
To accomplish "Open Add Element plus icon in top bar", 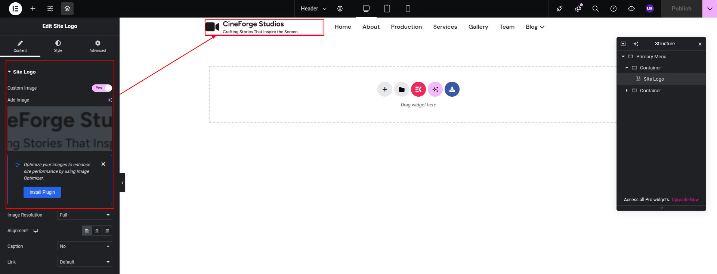I will pyautogui.click(x=33, y=9).
